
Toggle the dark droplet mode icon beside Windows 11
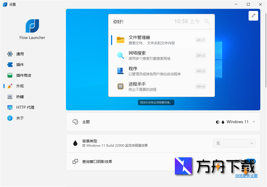(223, 122)
